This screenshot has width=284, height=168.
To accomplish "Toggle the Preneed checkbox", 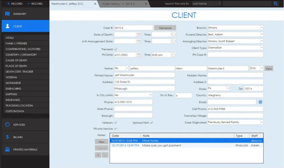I will 116,49.
